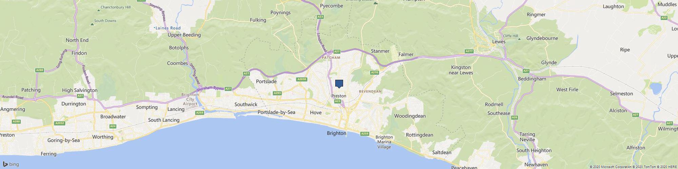
Task: Click the Lewes town label
Action: pyautogui.click(x=499, y=42)
